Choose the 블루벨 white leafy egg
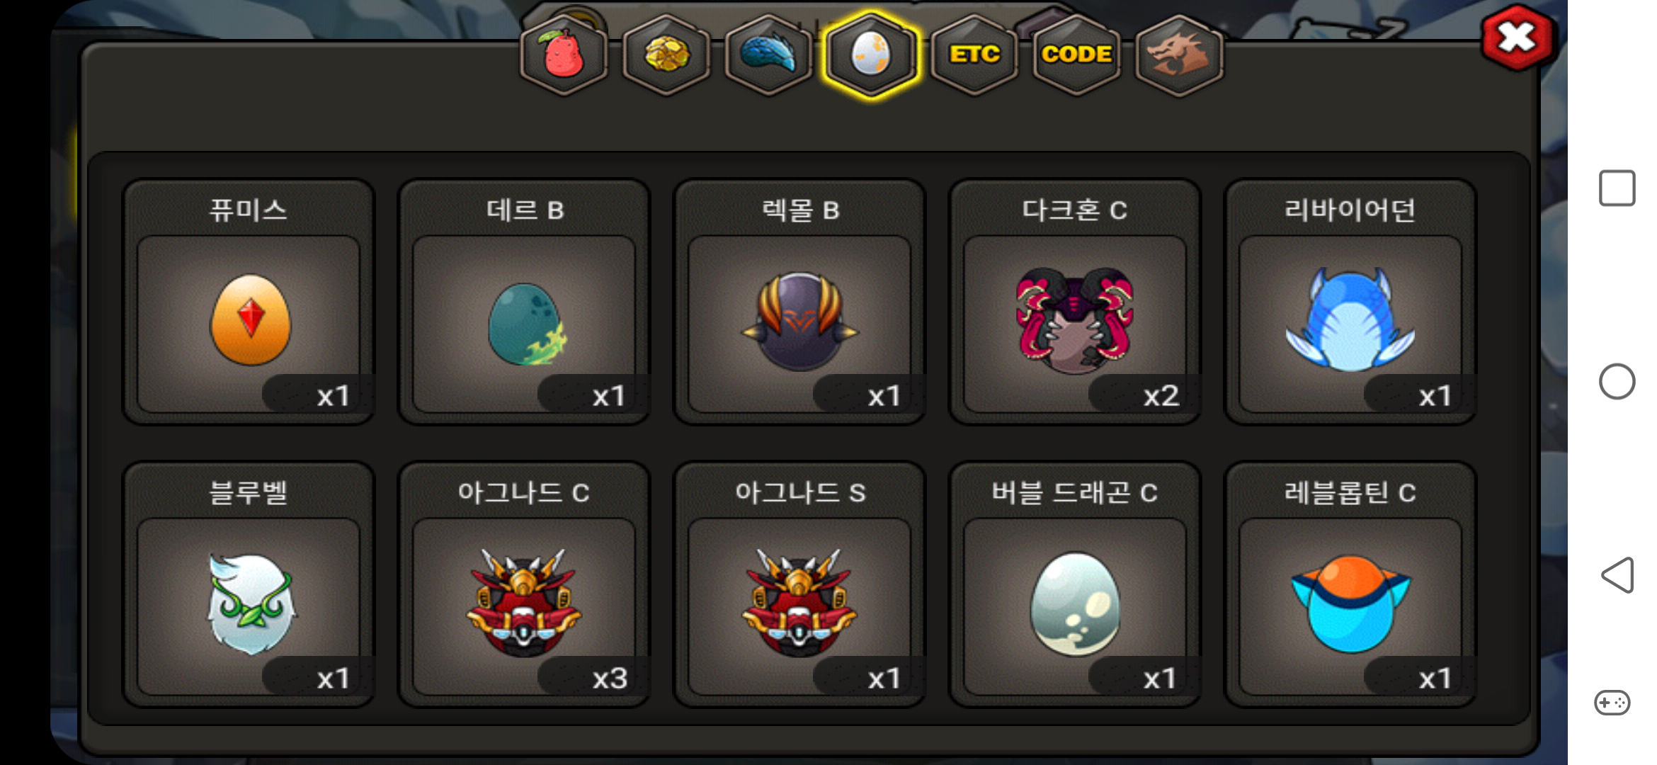This screenshot has height=765, width=1657. [249, 584]
